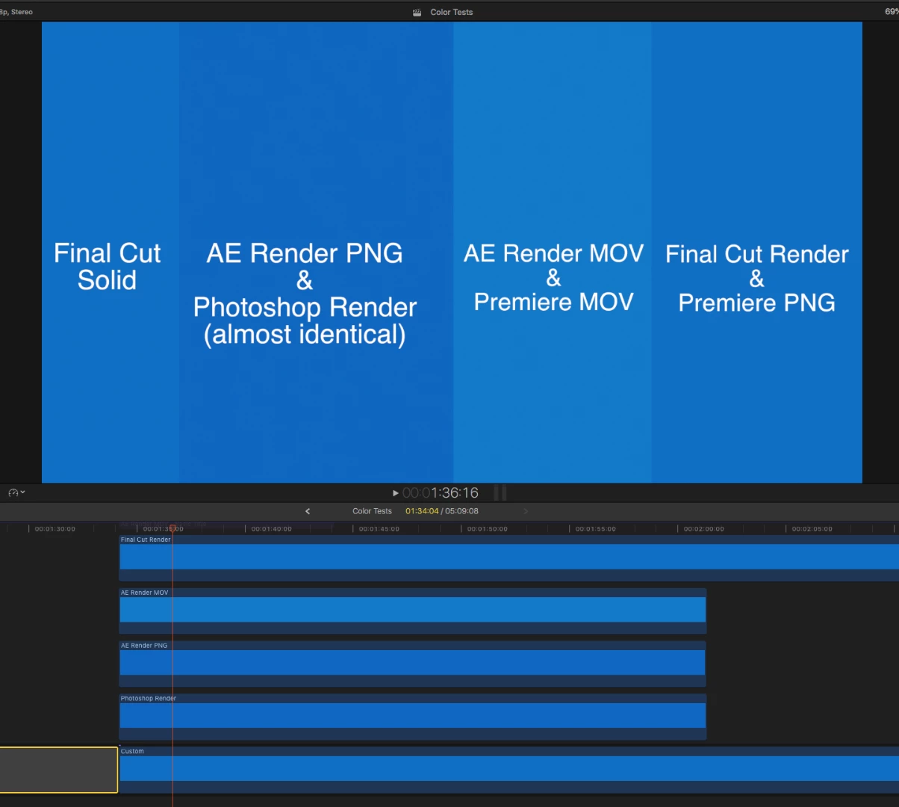The height and width of the screenshot is (807, 899).
Task: Click the Final Cut Render & Premiere PNG text
Action: [x=757, y=278]
